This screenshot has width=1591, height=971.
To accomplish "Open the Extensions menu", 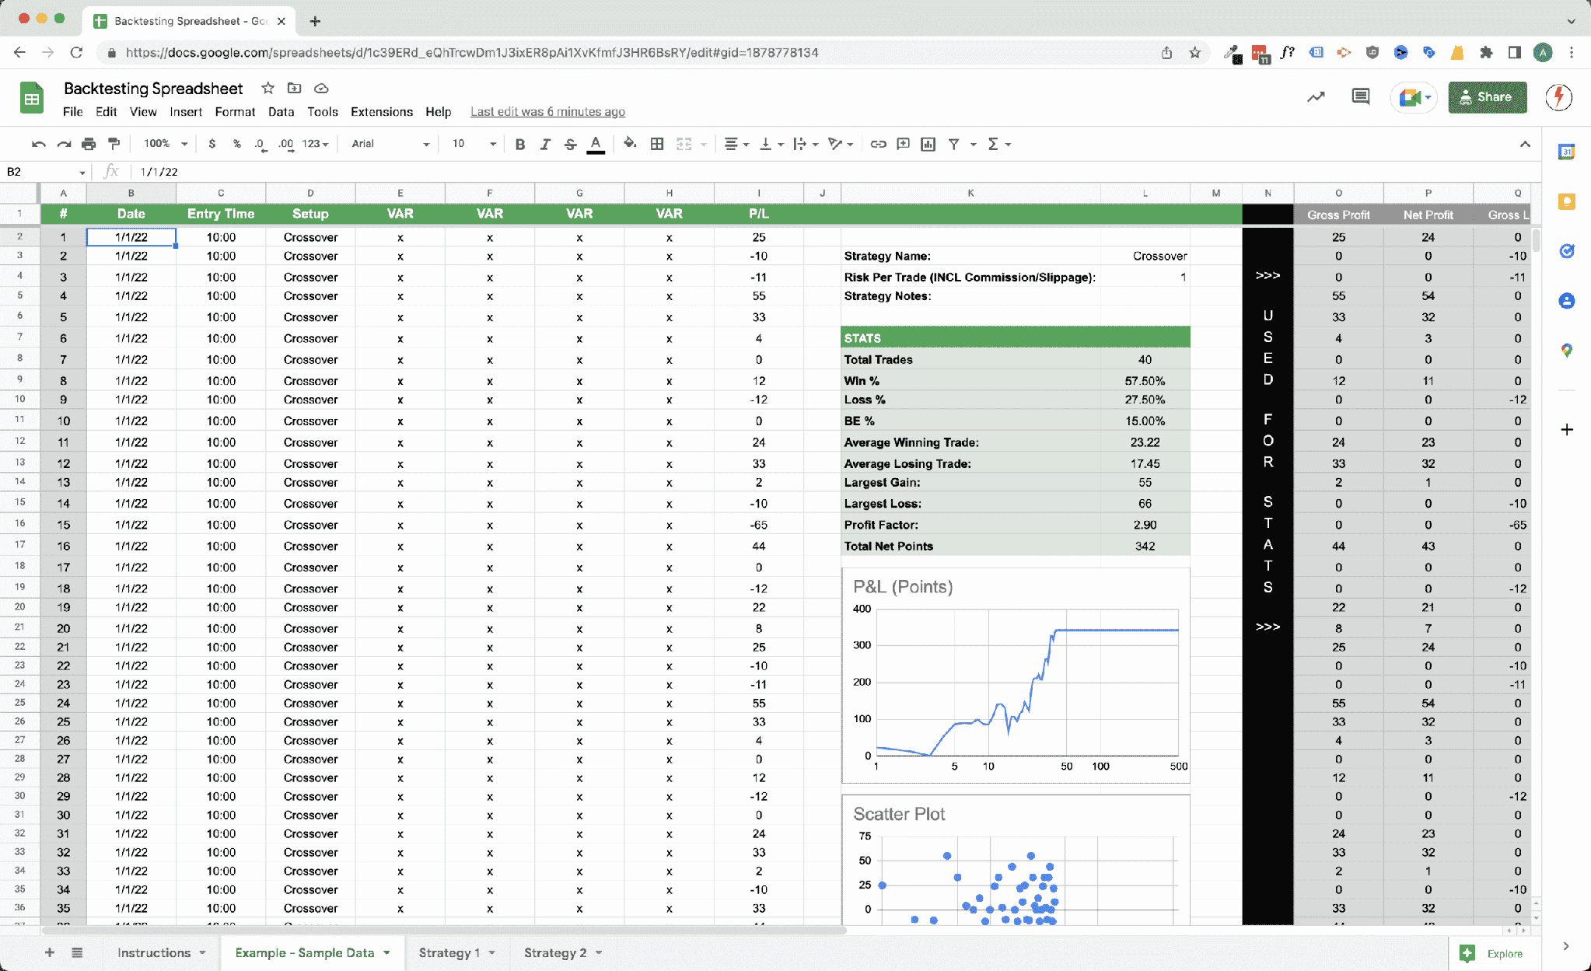I will tap(382, 112).
